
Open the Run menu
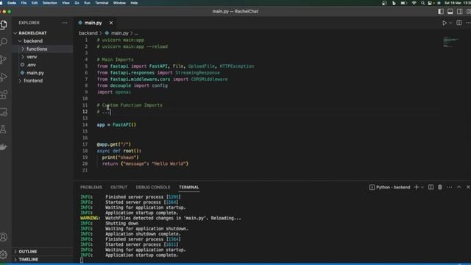(87, 3)
